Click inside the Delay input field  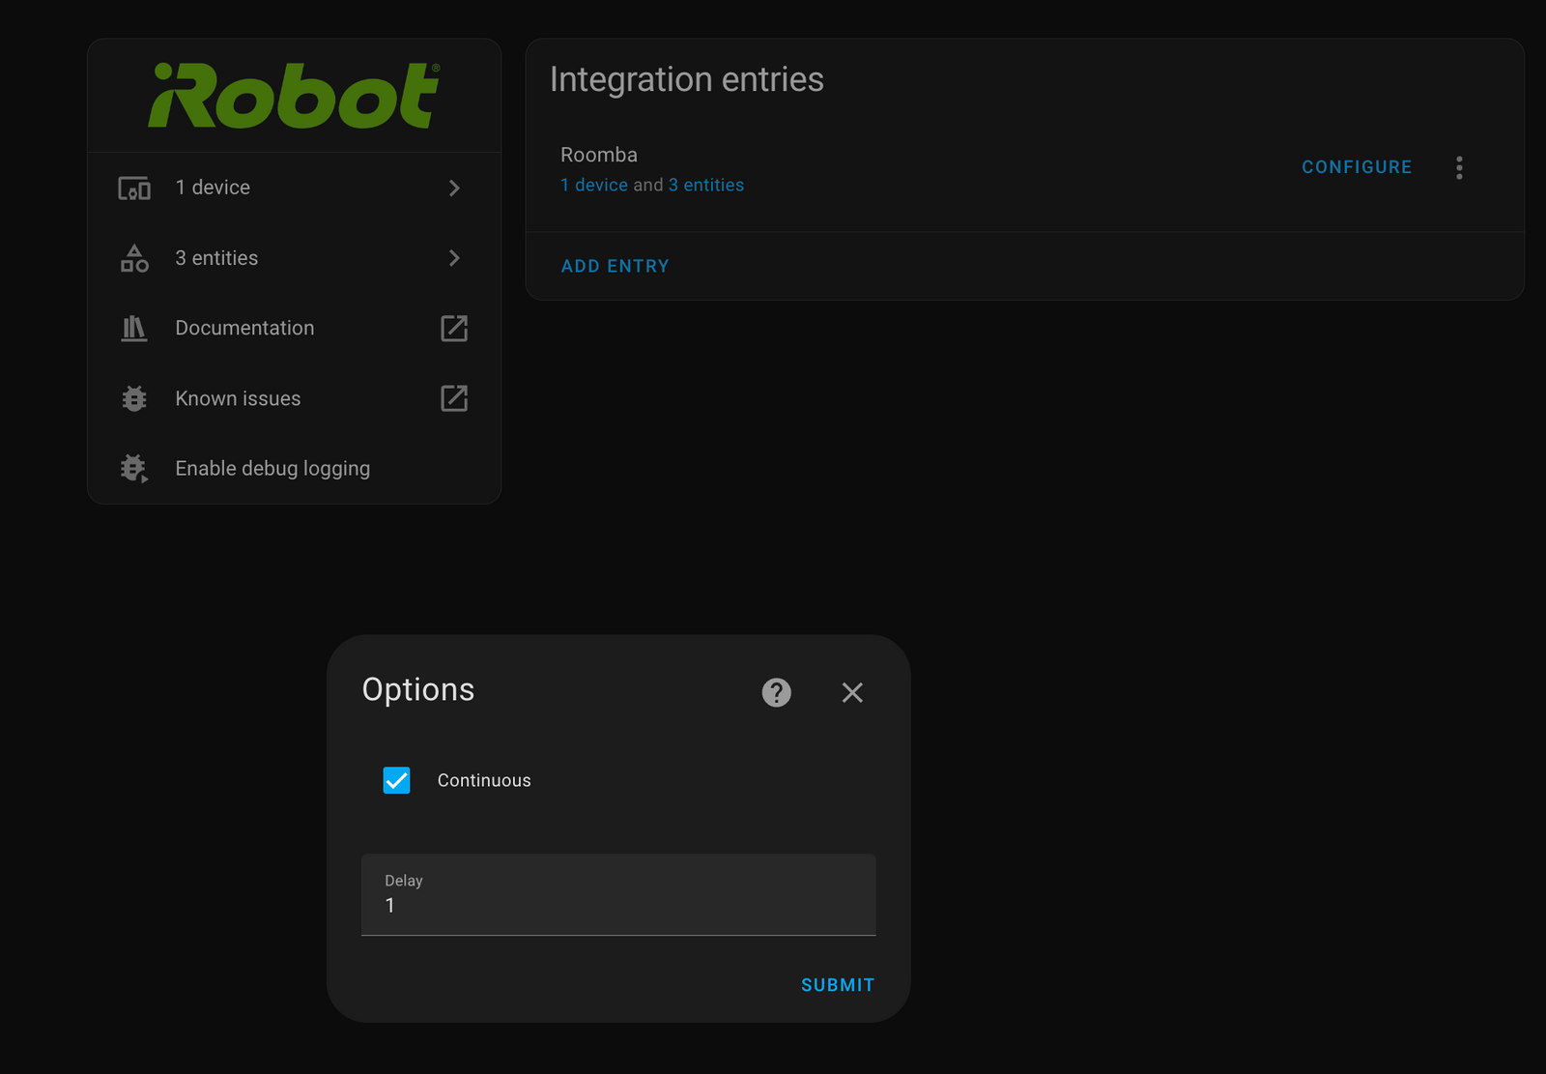click(x=617, y=905)
